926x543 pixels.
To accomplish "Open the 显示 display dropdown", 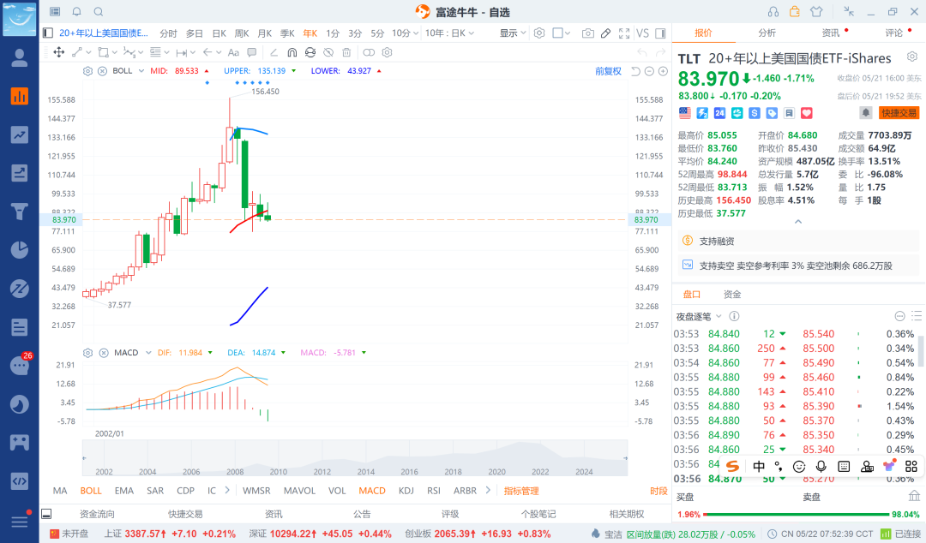I will (513, 33).
